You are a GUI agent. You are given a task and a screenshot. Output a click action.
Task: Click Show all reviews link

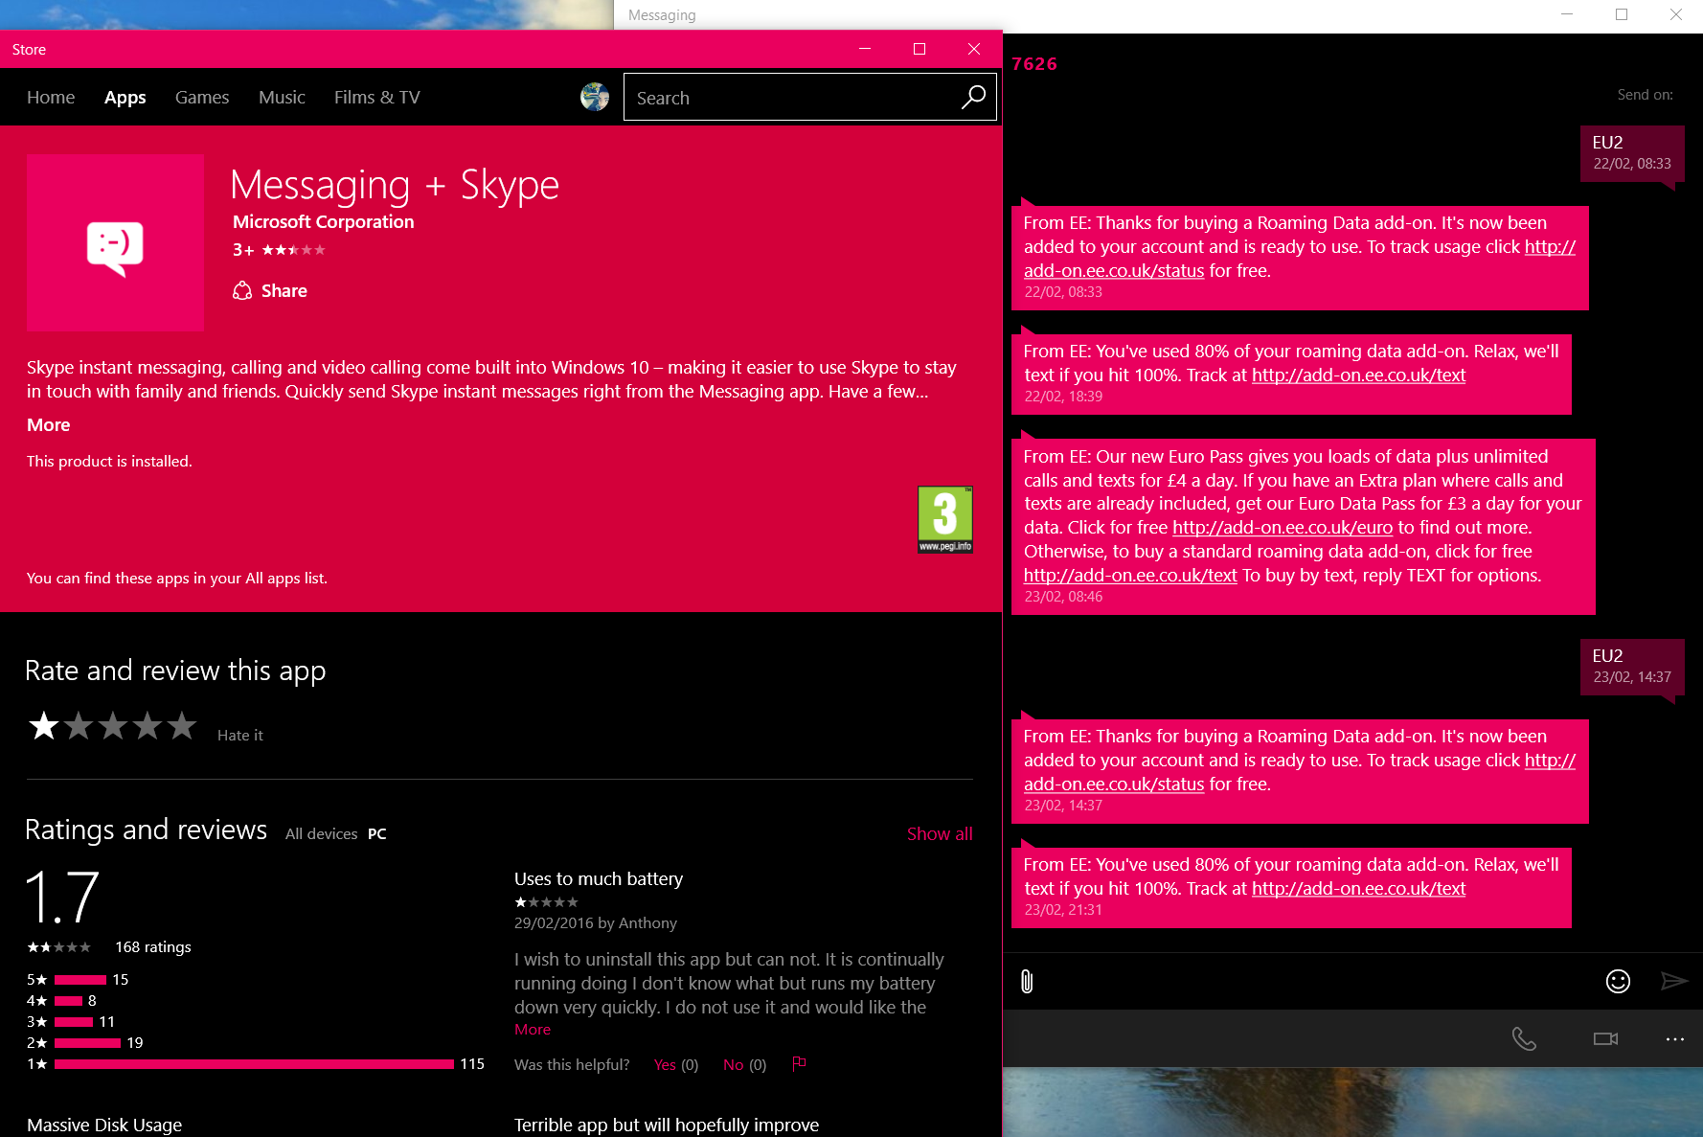pos(940,833)
